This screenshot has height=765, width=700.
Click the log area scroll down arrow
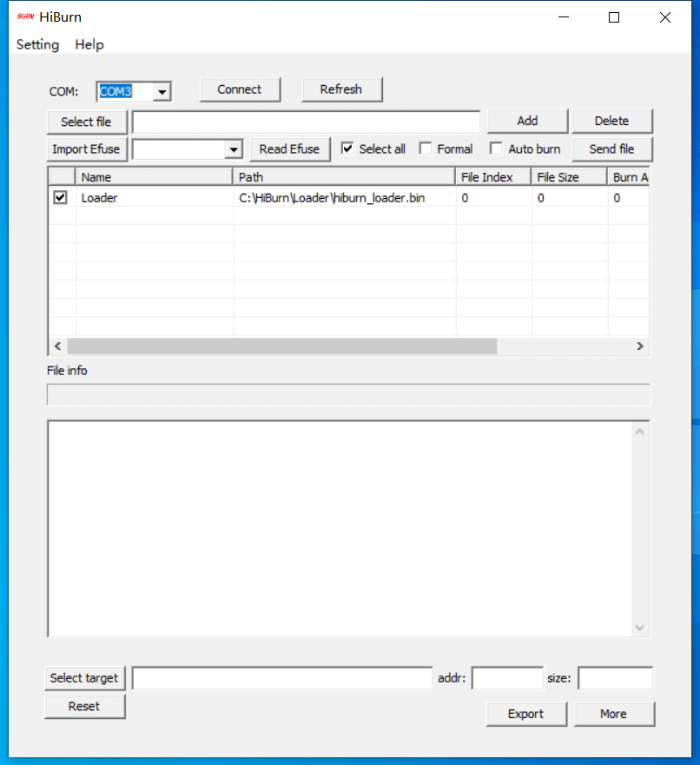pos(640,628)
